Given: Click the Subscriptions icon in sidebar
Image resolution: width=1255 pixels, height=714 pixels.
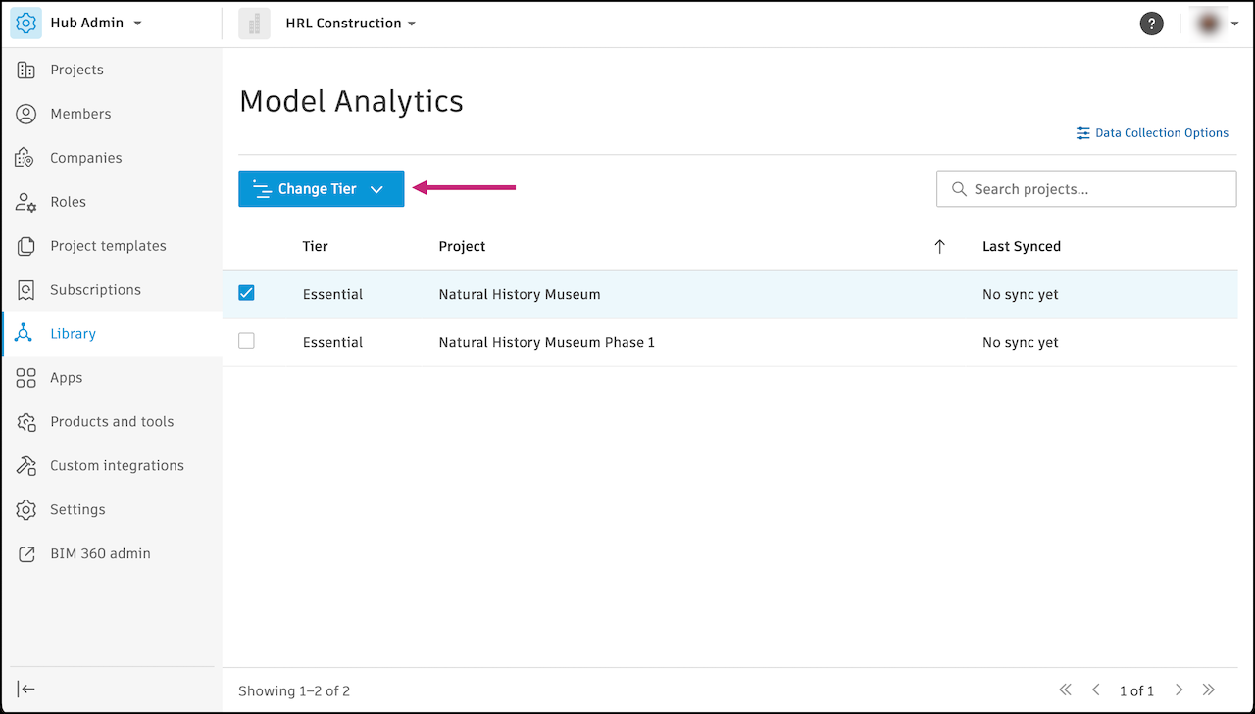Looking at the screenshot, I should (x=26, y=290).
